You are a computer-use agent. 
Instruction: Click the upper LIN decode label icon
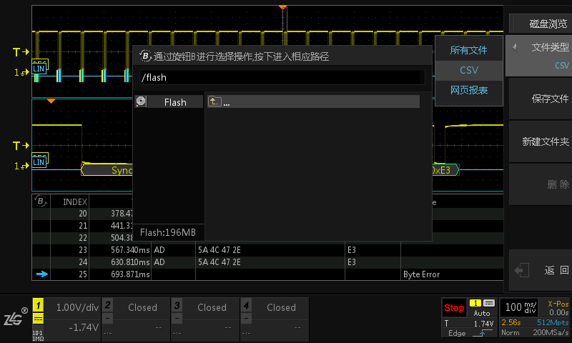click(x=39, y=68)
